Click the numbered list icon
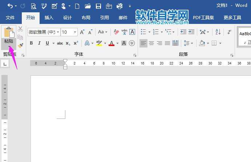 click(156, 32)
